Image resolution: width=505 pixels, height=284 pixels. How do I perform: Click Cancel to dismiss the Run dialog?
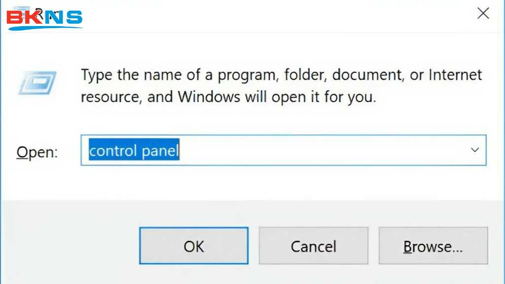point(313,246)
